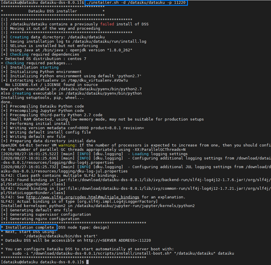
Task: Click the terminal cursor at the final prompt
Action: 87,262
